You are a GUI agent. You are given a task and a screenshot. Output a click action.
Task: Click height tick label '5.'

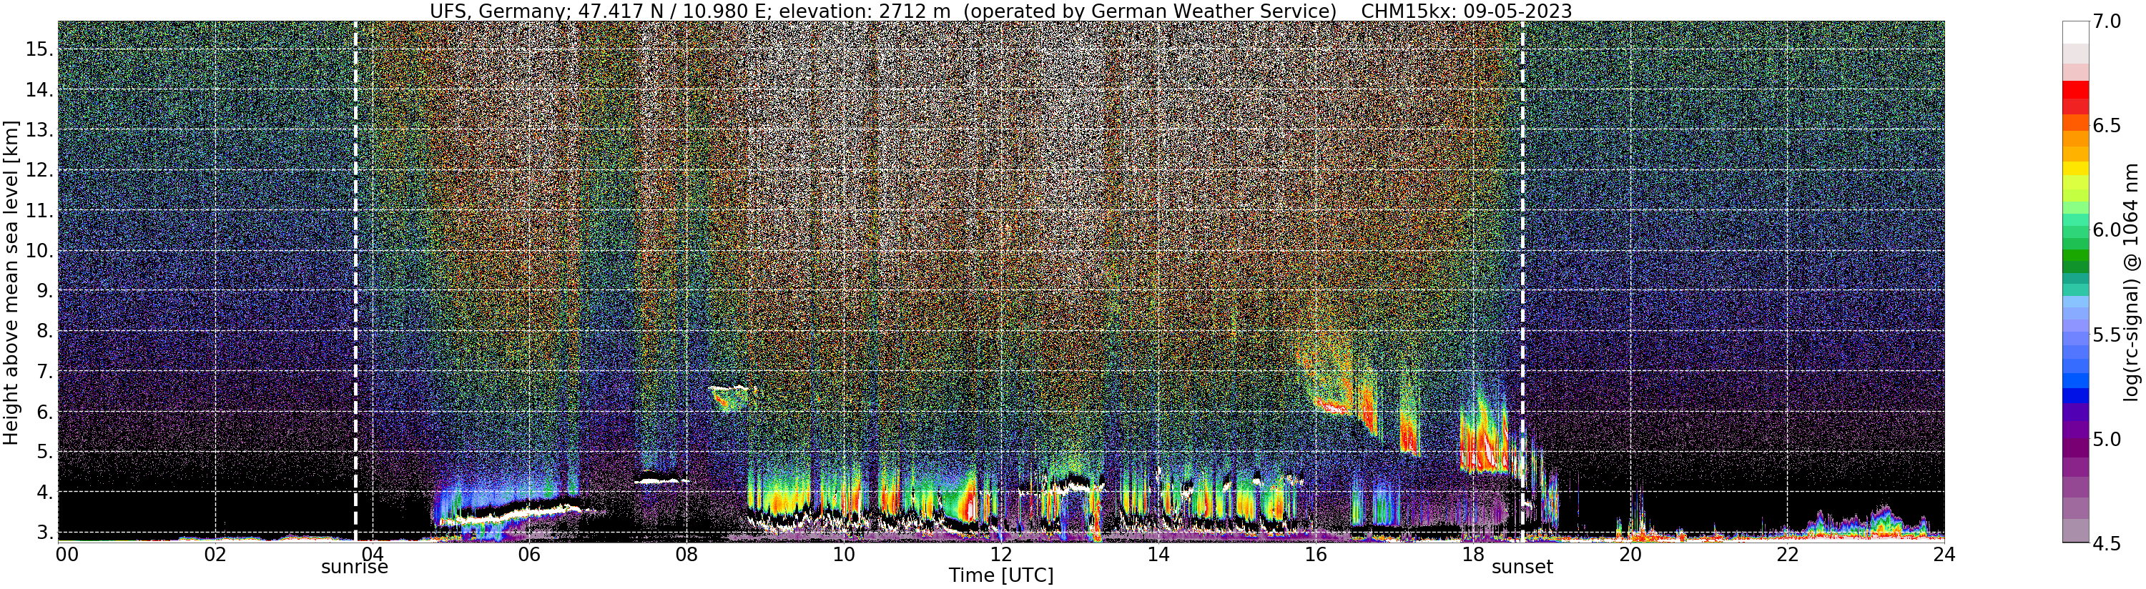pos(45,452)
